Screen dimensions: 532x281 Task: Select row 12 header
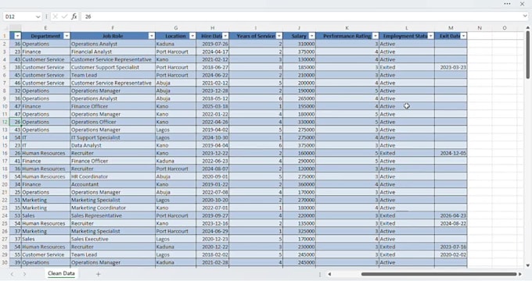pos(5,122)
